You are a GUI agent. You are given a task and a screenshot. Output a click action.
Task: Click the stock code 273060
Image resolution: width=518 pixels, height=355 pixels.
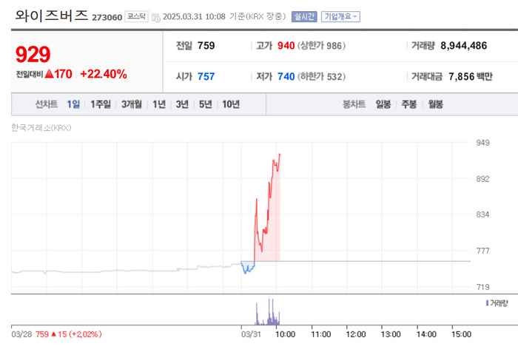point(107,17)
